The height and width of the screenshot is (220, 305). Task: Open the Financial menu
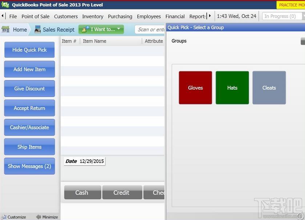point(175,16)
